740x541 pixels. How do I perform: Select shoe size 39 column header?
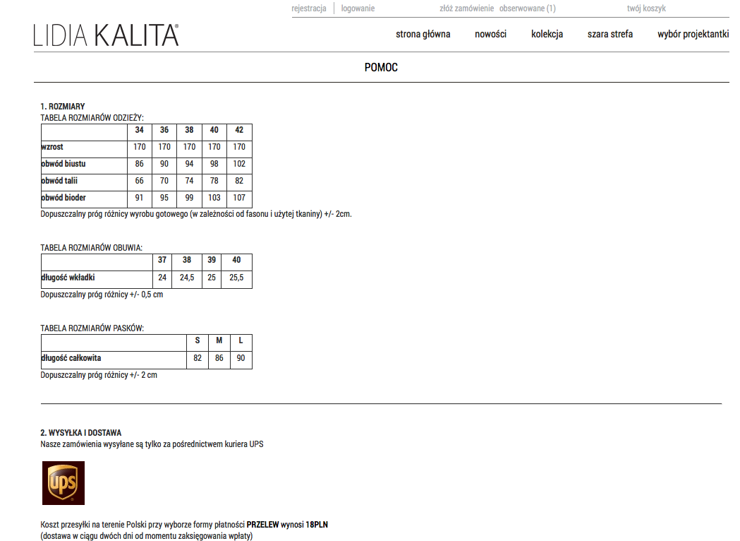pyautogui.click(x=212, y=260)
